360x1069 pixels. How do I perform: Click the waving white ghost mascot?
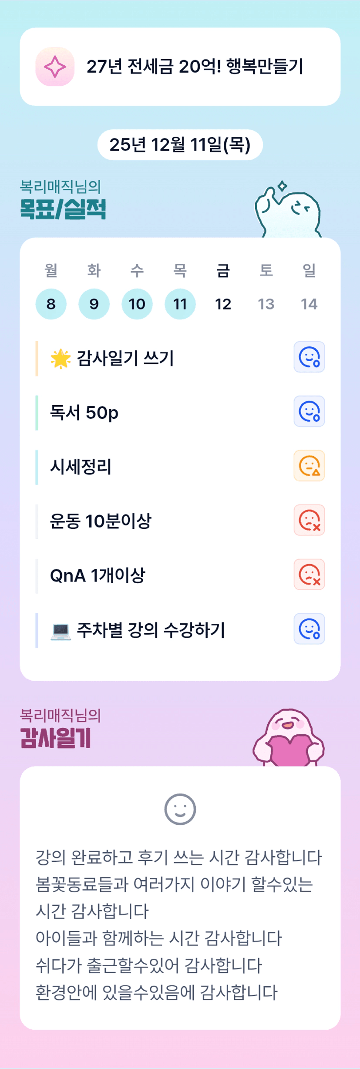pos(288,210)
